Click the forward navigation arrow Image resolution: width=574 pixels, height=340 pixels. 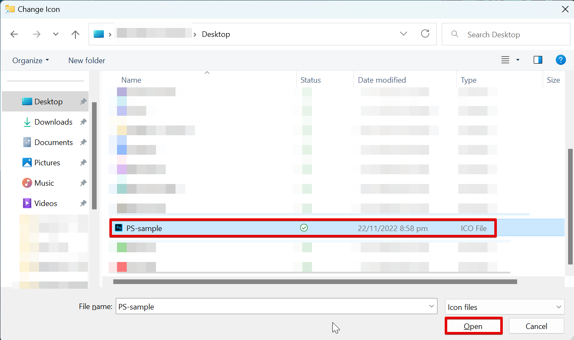coord(36,34)
